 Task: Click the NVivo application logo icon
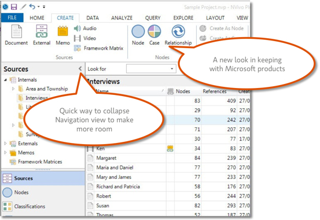[x=5, y=7]
